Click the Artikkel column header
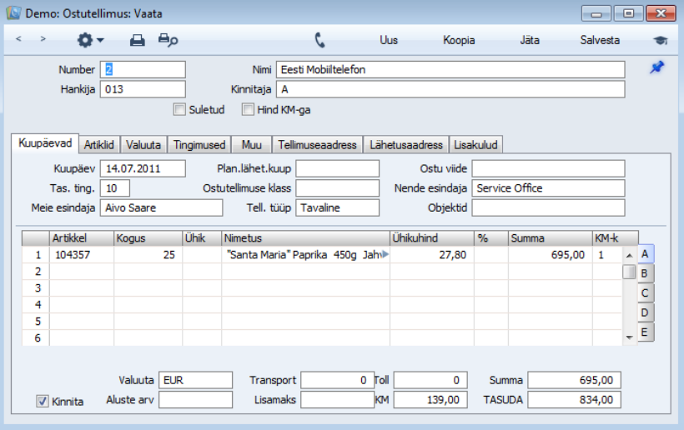Viewport: 684px width, 430px height. coord(82,238)
